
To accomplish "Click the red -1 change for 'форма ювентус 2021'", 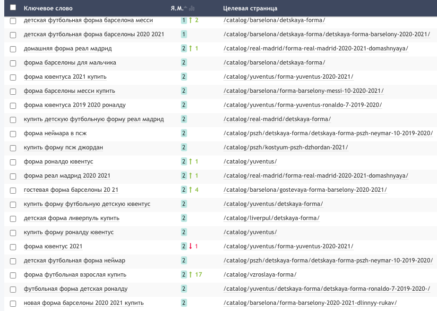I will (193, 246).
